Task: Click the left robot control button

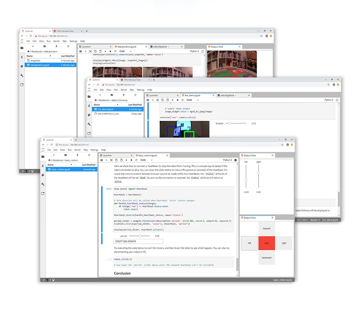Action: (x=249, y=243)
